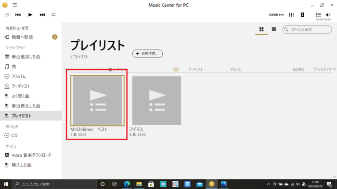Expand the 機器へ転送 arrow button
The height and width of the screenshot is (189, 337).
coord(54,37)
